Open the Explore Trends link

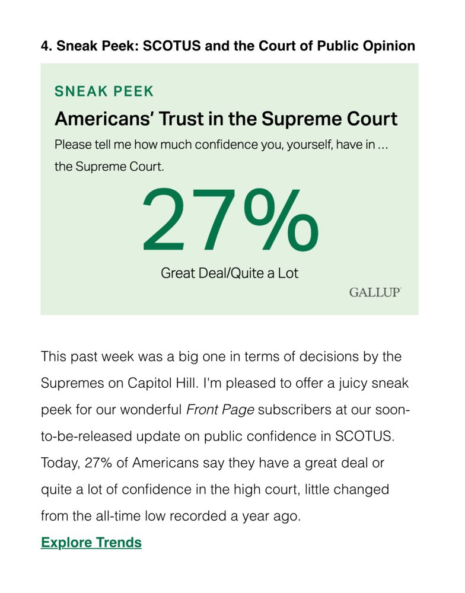[x=91, y=543]
